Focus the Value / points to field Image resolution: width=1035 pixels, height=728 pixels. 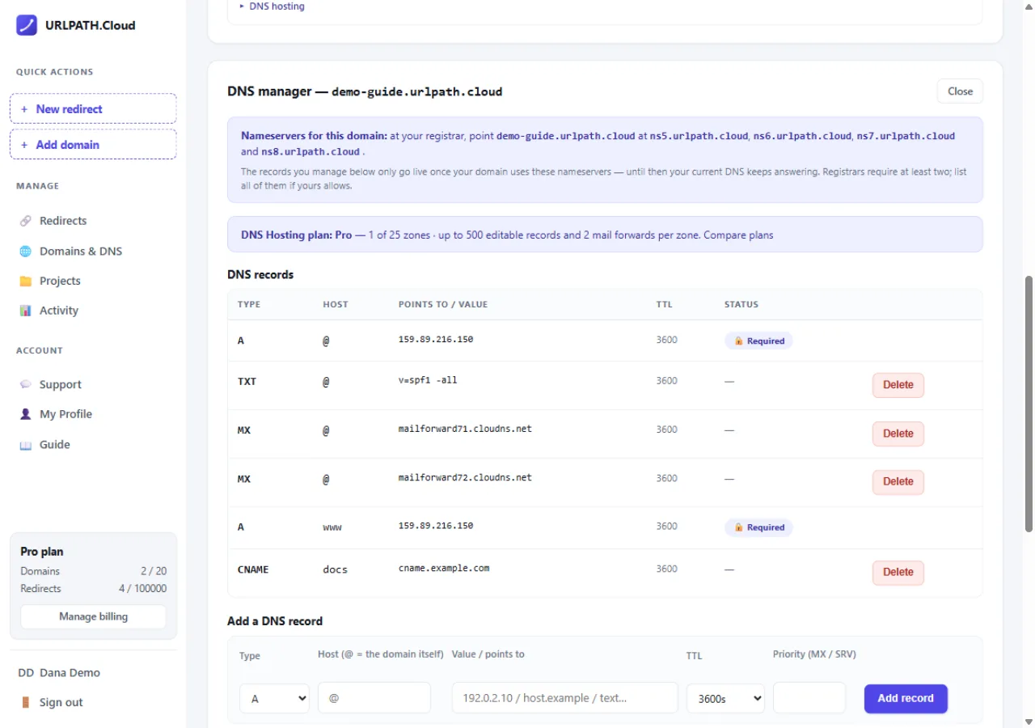[564, 698]
